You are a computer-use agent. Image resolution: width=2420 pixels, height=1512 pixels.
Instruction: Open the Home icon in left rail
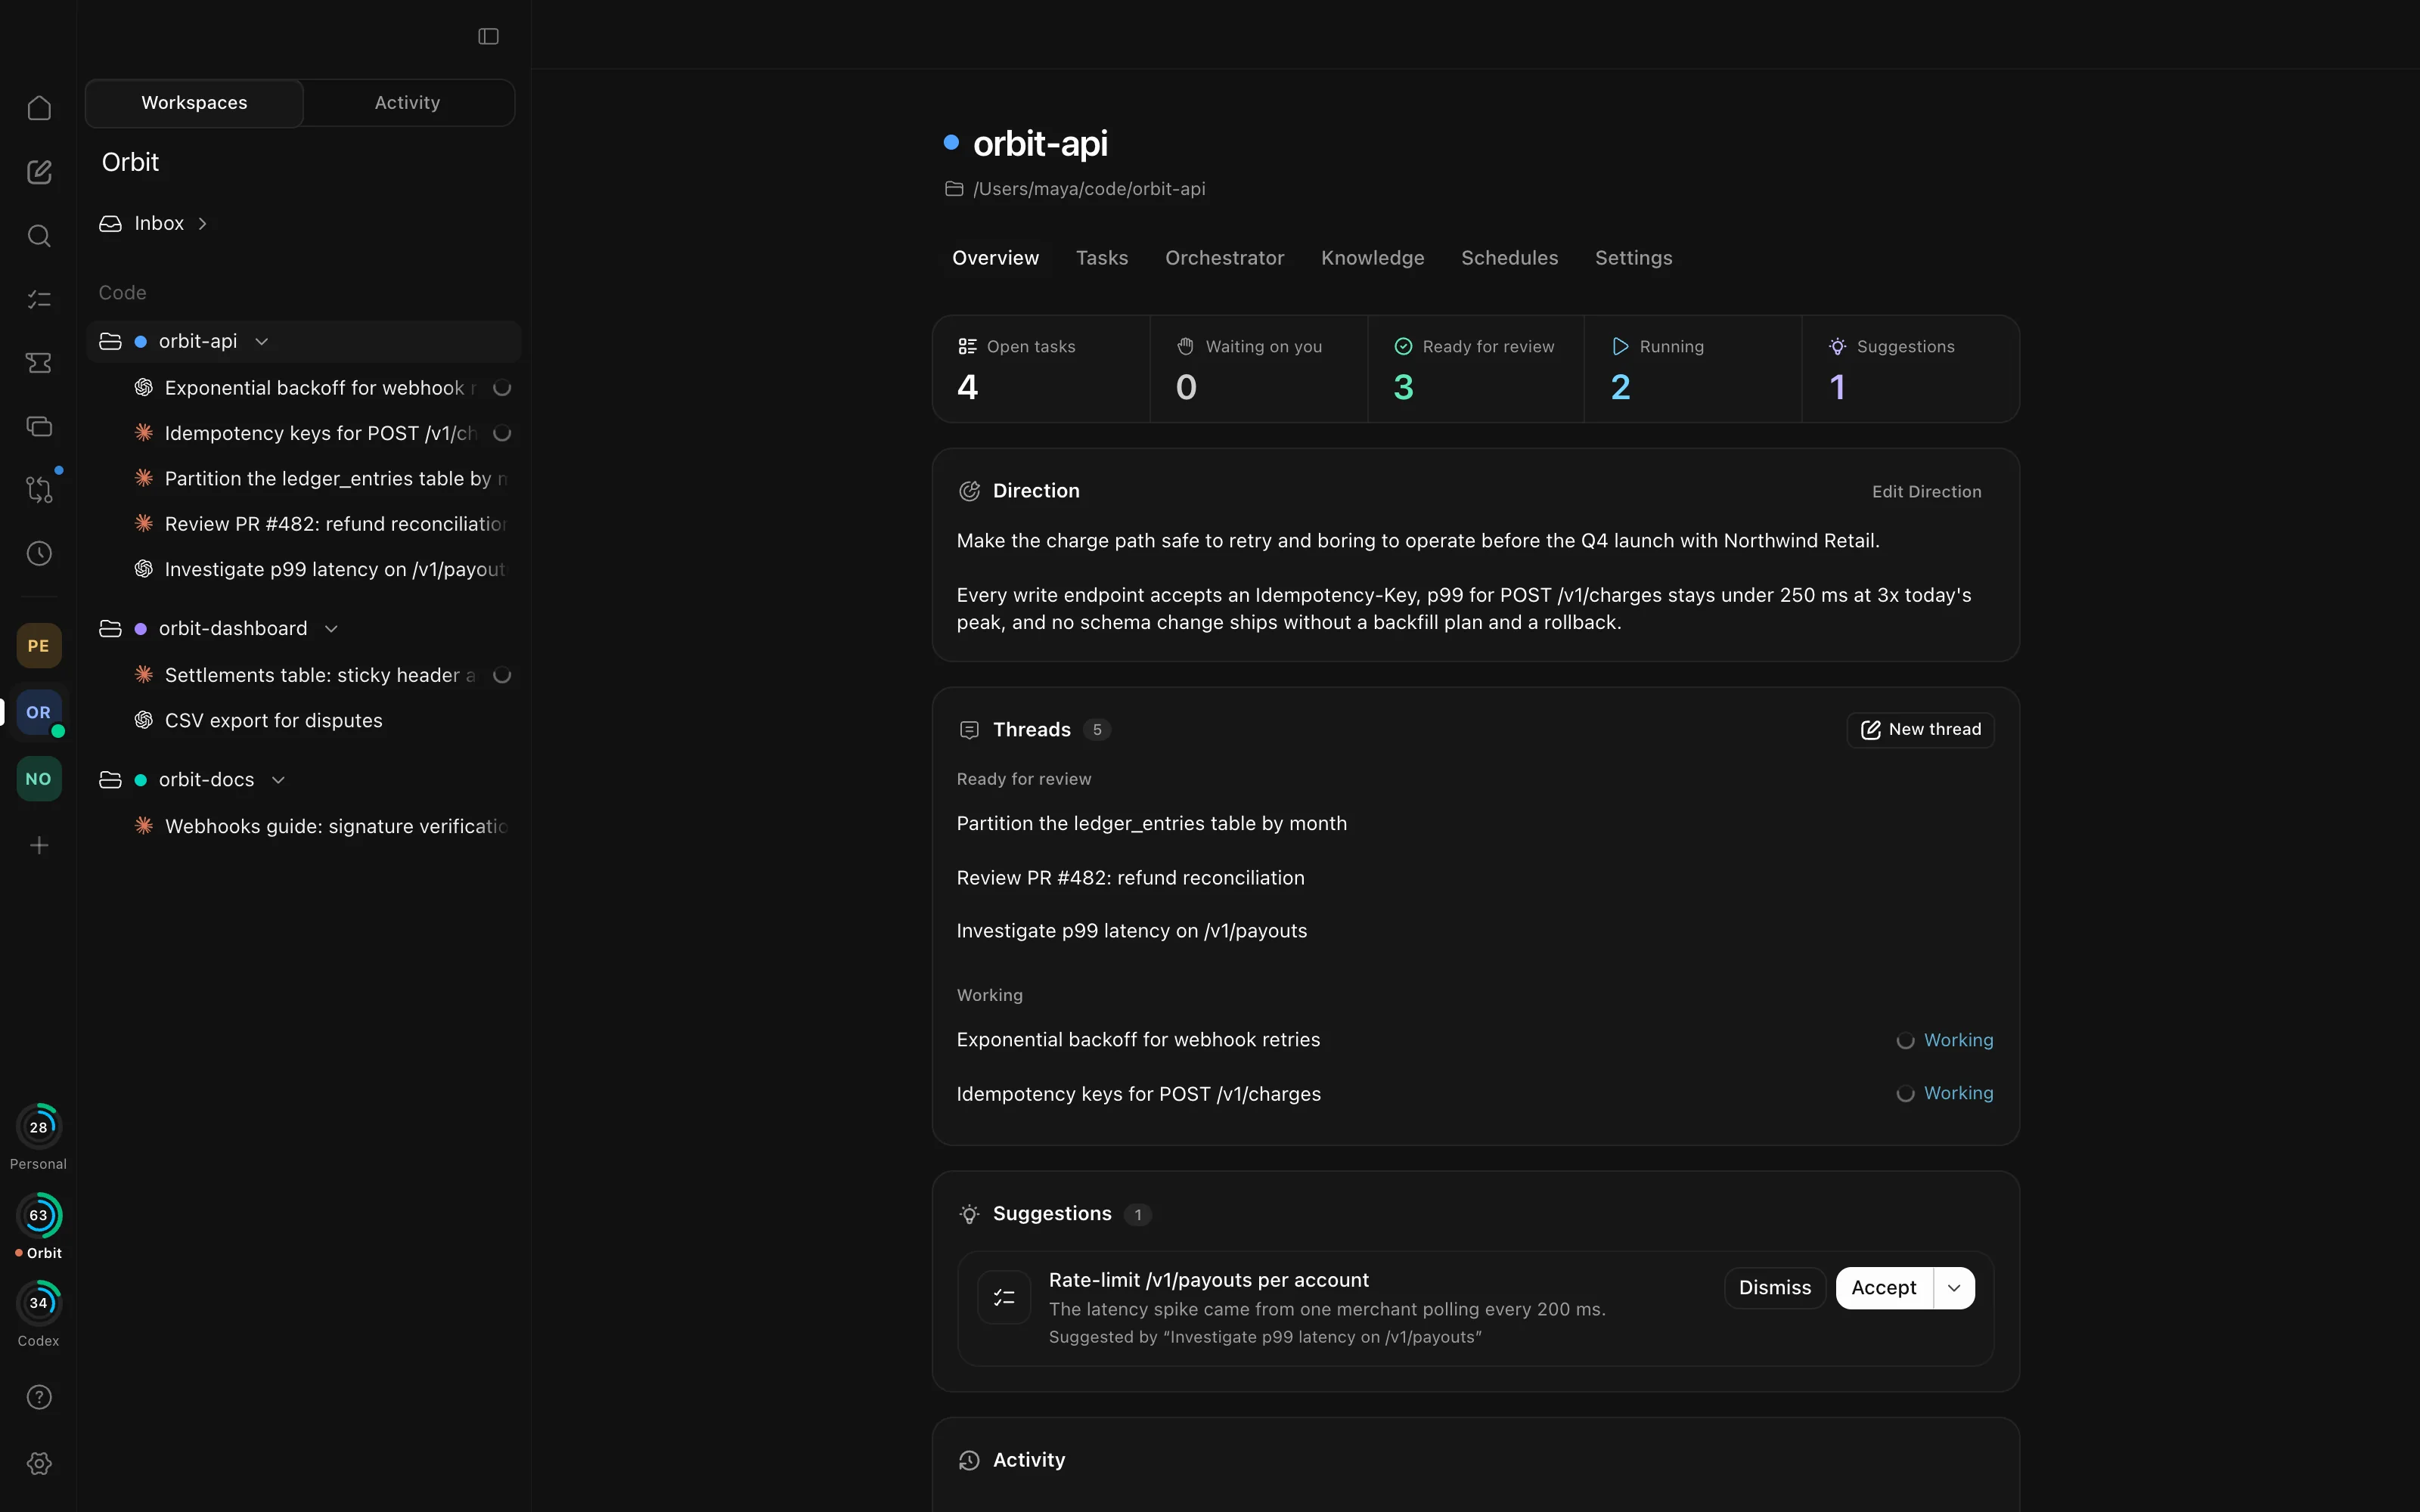[39, 108]
